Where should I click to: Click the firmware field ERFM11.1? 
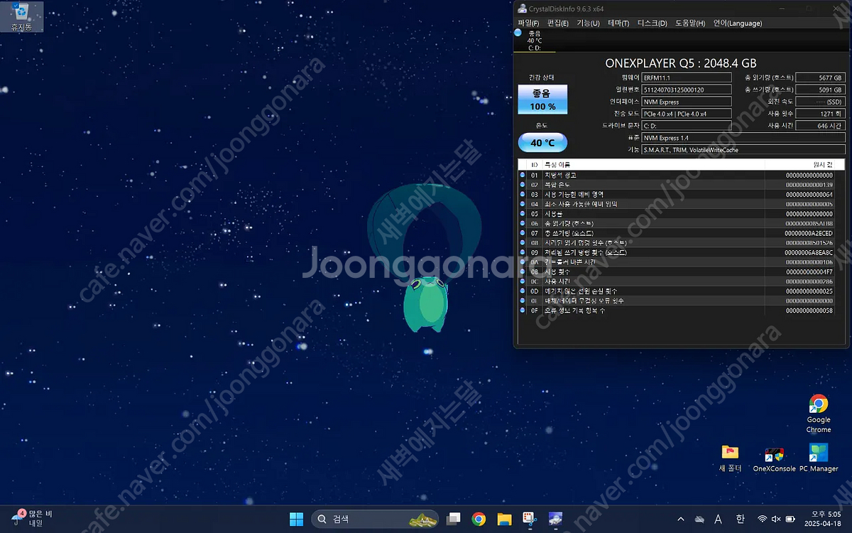[x=686, y=77]
